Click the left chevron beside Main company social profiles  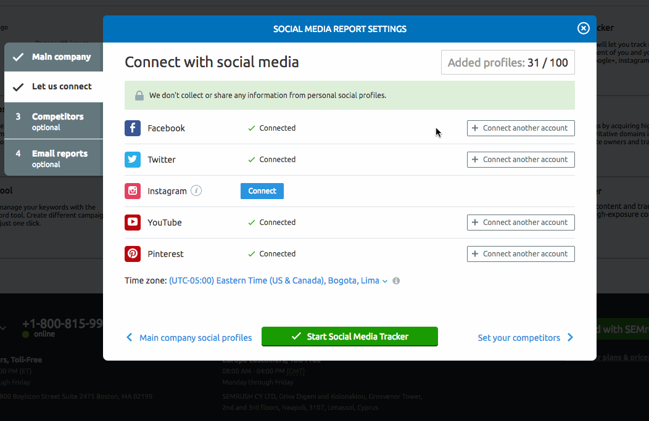(x=129, y=337)
